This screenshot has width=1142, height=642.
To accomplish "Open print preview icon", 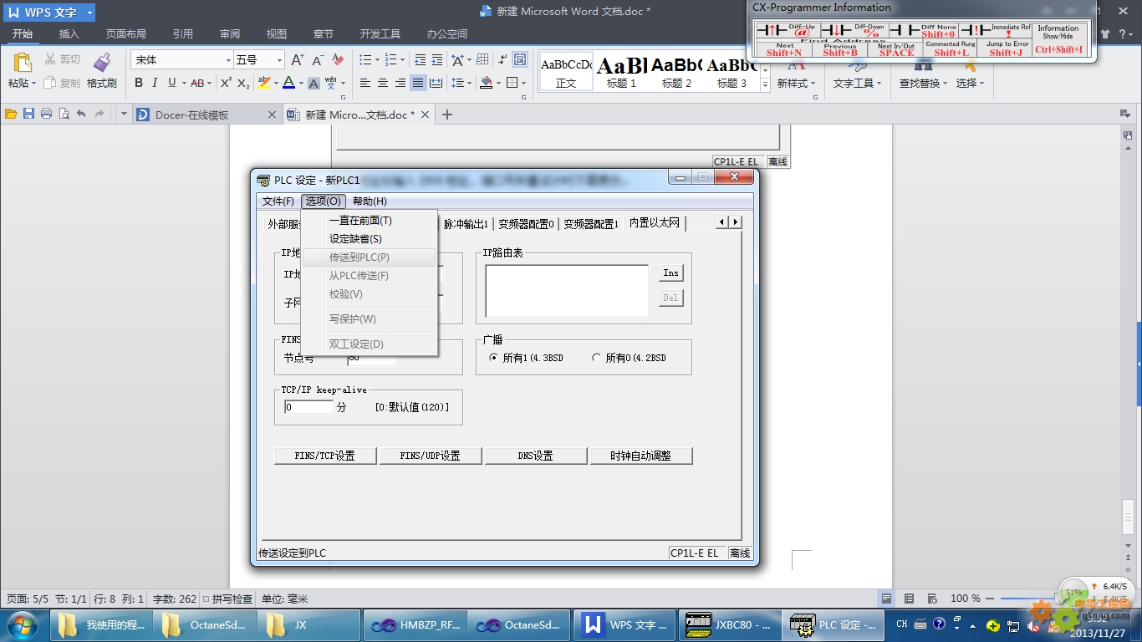I will [64, 114].
